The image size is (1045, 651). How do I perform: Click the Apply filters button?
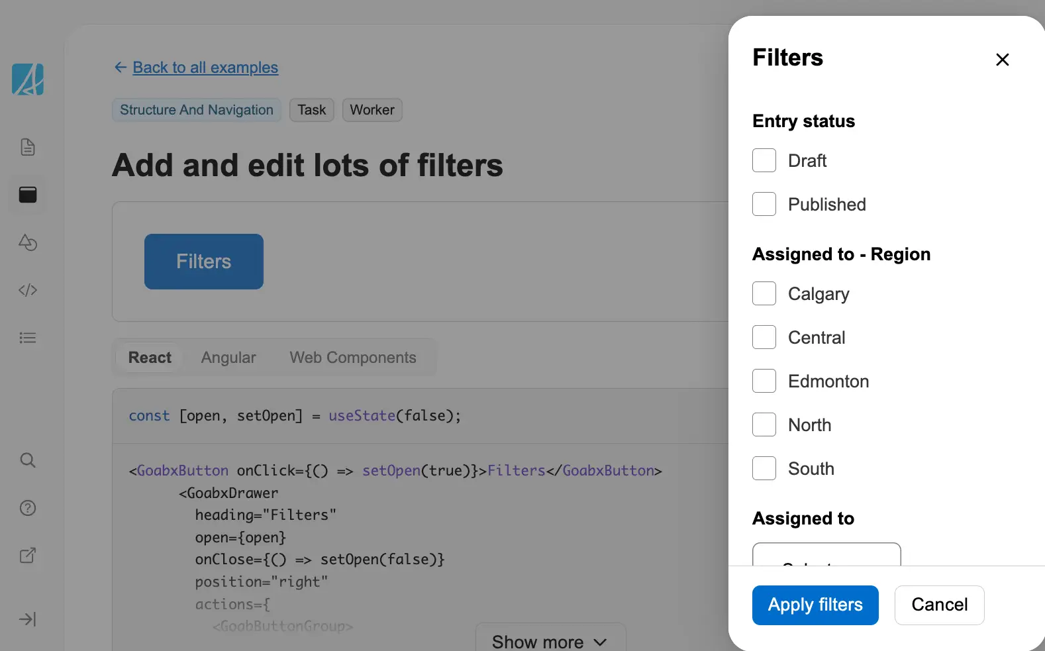point(815,605)
